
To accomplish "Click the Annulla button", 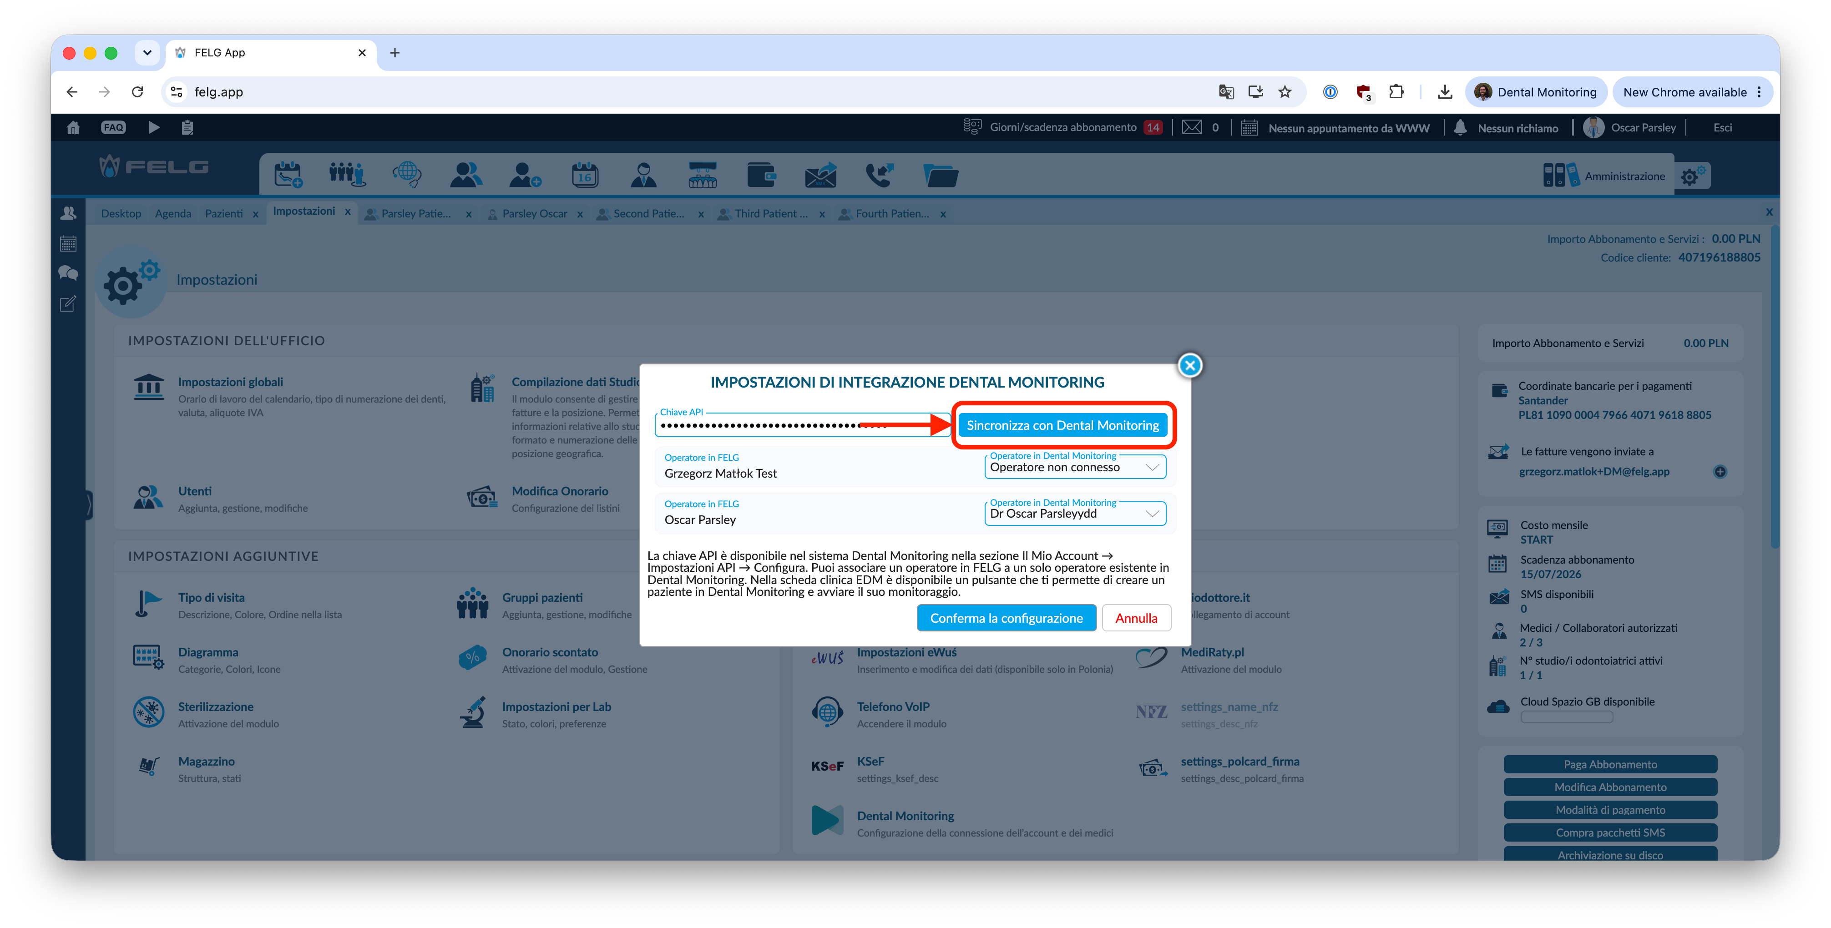I will [1136, 617].
